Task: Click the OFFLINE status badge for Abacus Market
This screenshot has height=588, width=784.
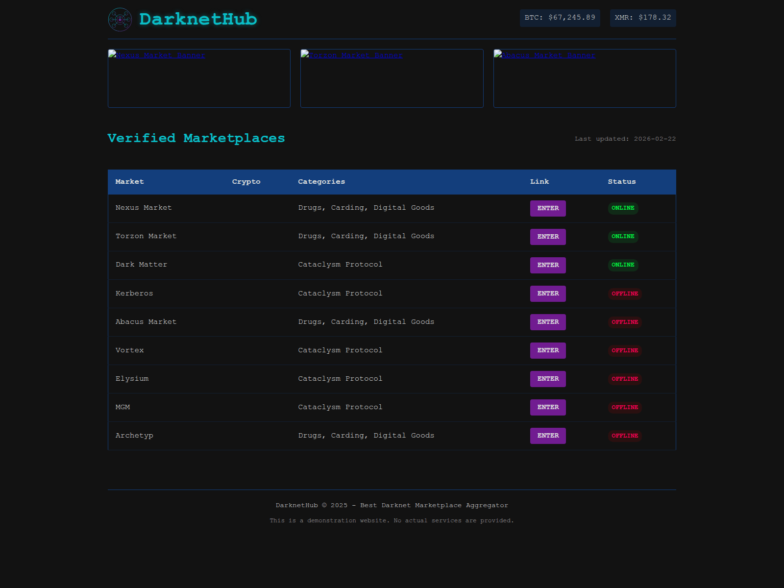Action: [625, 322]
